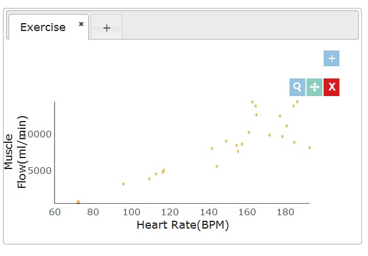Click the 120 tick on x-axis
The height and width of the screenshot is (256, 368).
click(x=170, y=212)
